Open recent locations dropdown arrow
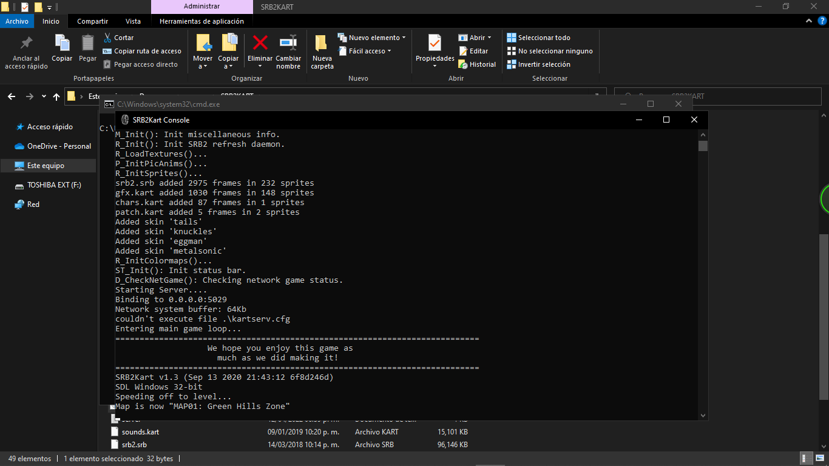Screen dimensions: 829x466 coord(44,96)
